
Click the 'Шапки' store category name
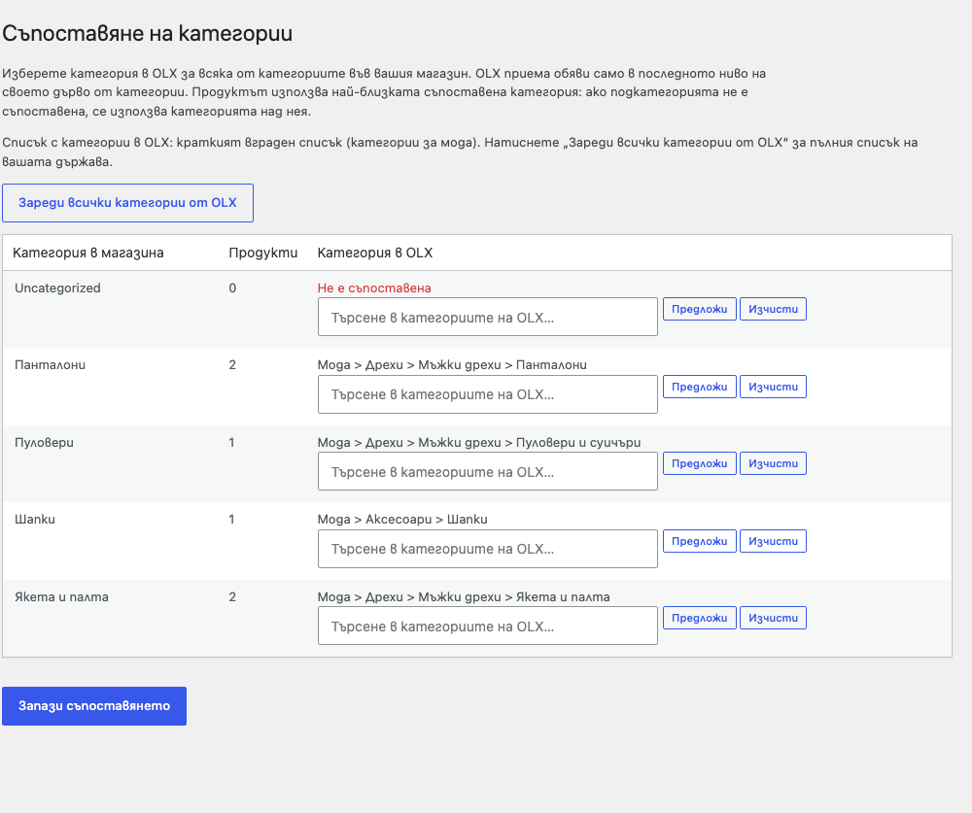point(35,520)
